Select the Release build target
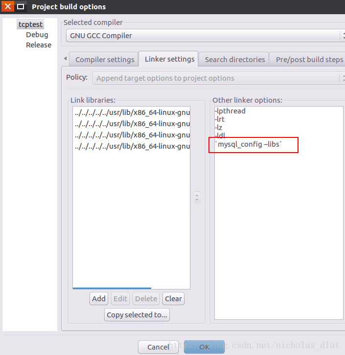345x355 pixels. coord(39,45)
